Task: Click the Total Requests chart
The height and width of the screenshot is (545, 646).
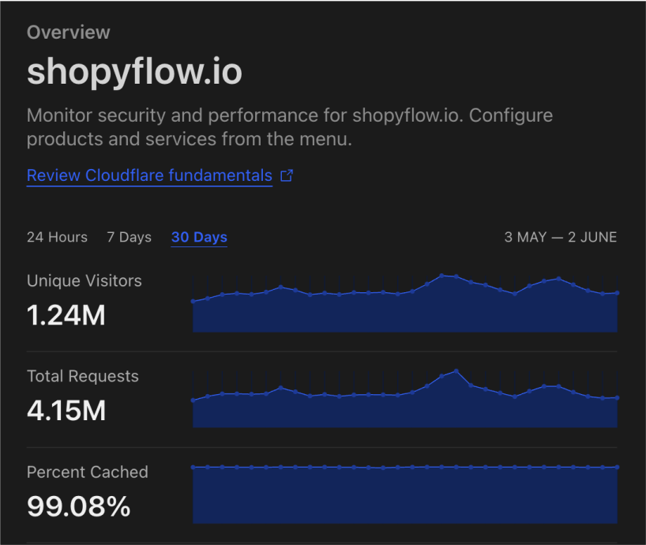Action: 405,398
